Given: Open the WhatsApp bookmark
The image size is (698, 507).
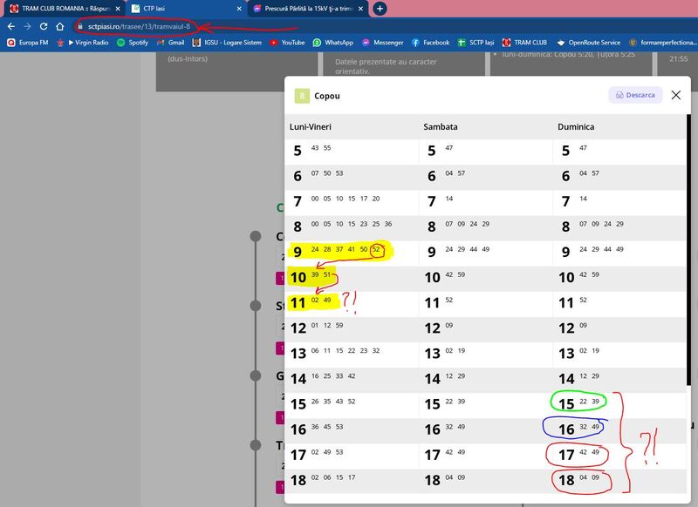Looking at the screenshot, I should (333, 43).
